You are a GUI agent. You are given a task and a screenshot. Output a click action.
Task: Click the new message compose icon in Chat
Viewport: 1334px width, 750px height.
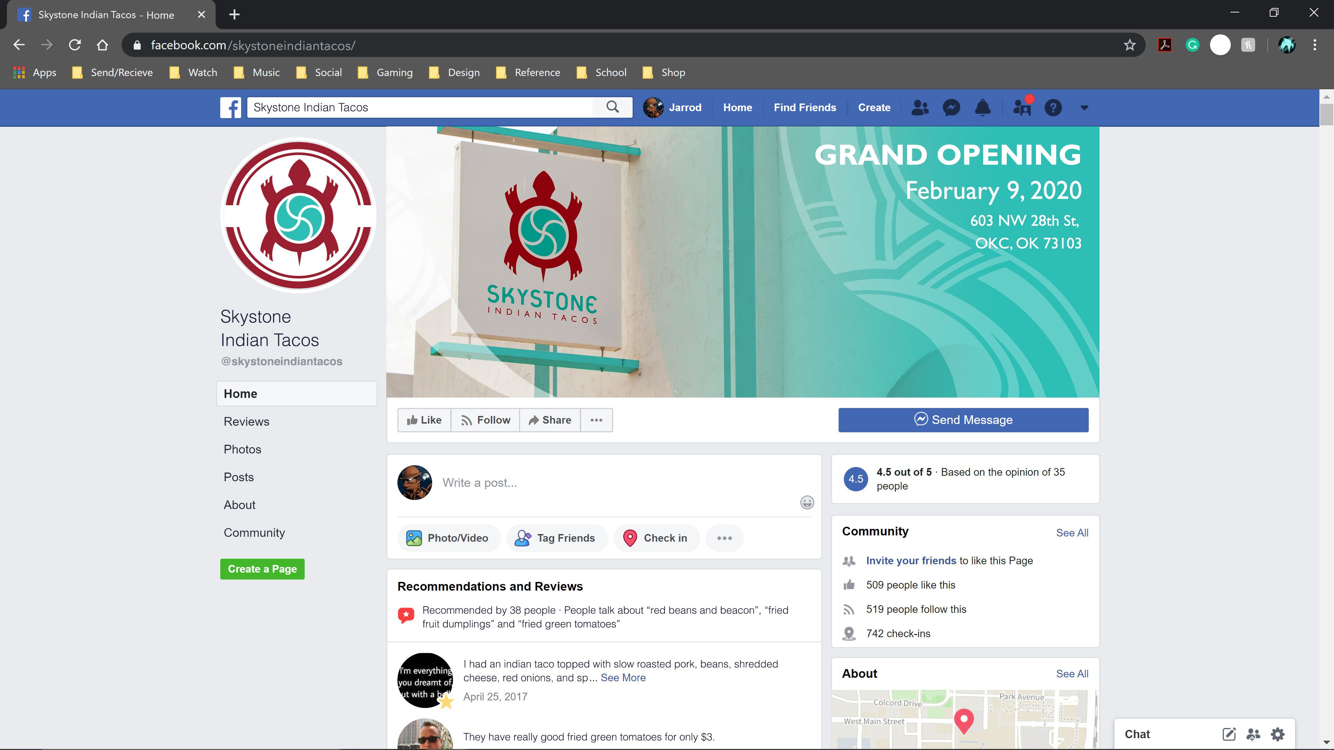[1229, 734]
